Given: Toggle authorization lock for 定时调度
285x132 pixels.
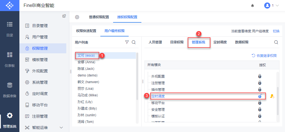Looking at the screenshot, I should 260,96.
